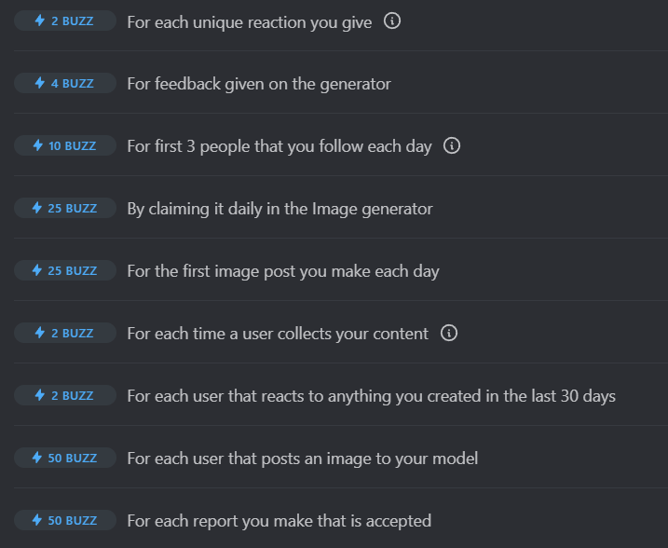This screenshot has width=668, height=548.
Task: Click 25 BUZZ badge for daily claim
Action: 65,208
